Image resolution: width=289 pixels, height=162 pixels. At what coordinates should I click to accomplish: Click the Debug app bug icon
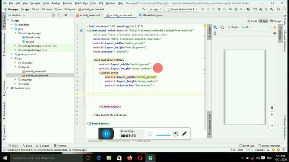219,9
